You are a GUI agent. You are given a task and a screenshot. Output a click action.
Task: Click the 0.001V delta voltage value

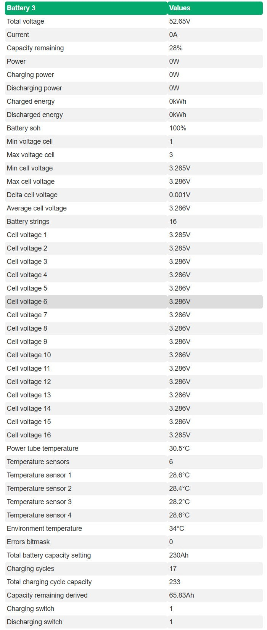(180, 195)
